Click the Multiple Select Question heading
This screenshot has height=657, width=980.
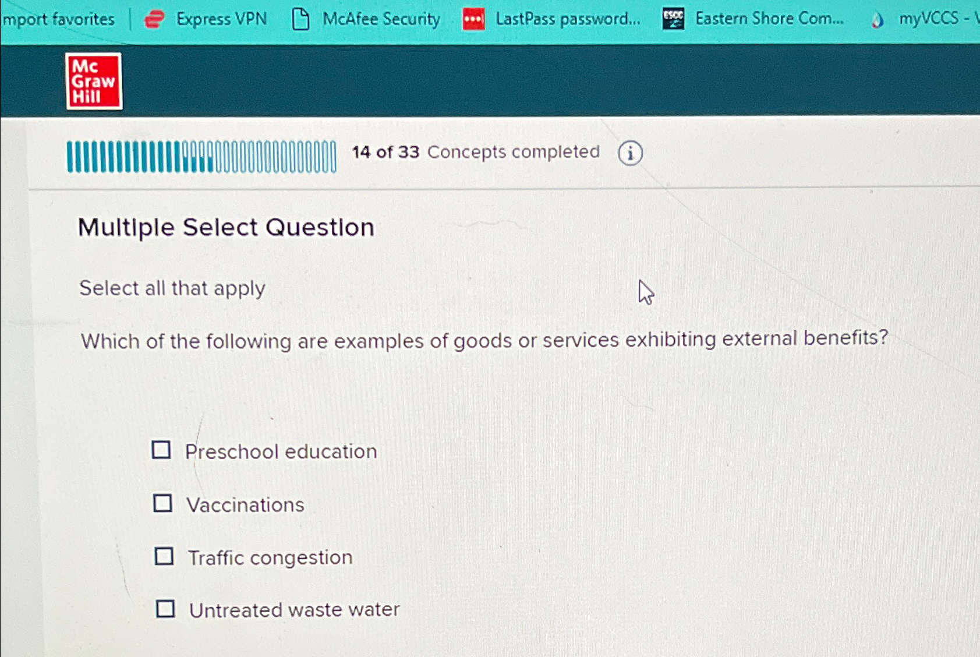pos(227,227)
